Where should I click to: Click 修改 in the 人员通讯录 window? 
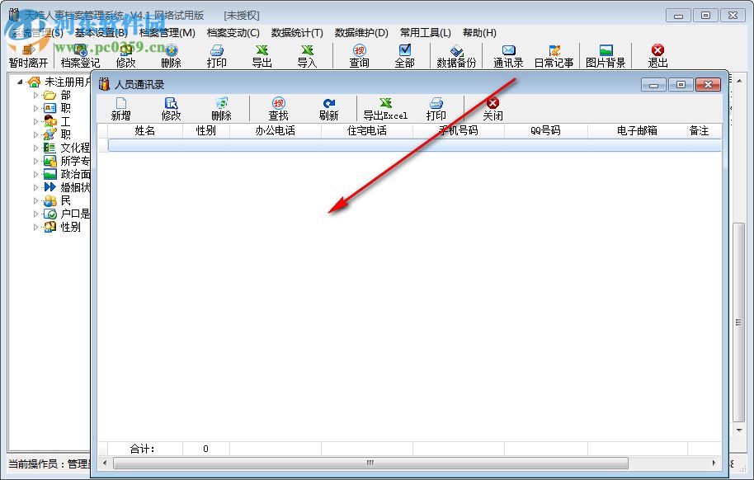pyautogui.click(x=172, y=109)
